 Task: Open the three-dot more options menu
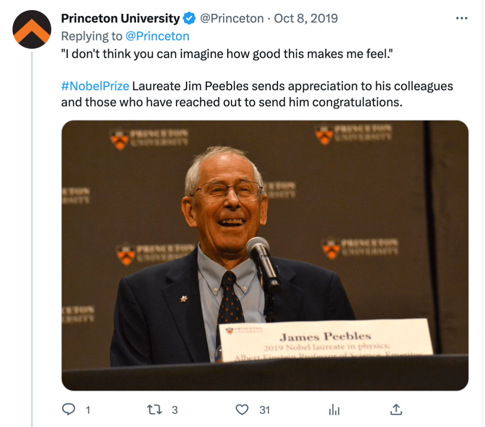461,19
